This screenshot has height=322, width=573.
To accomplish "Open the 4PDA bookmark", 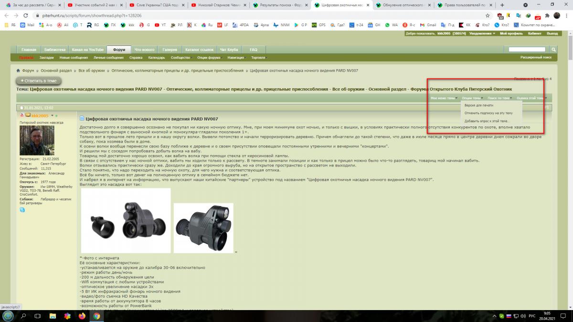I will click(240, 25).
